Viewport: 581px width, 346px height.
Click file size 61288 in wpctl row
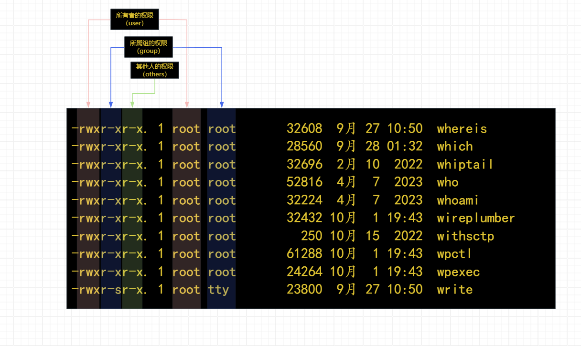point(304,254)
